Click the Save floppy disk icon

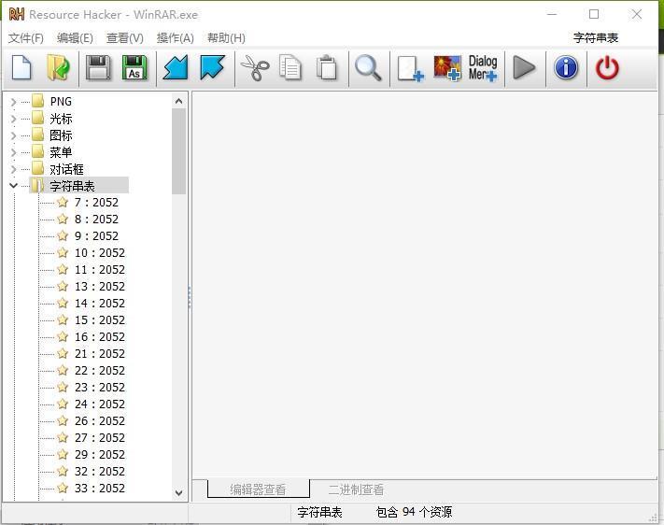coord(98,68)
